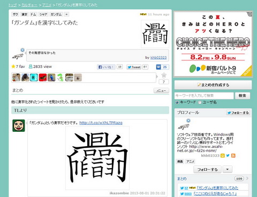Open the cyan square avatar in favorites row
Viewport: 257px width, 197px height.
click(x=34, y=77)
